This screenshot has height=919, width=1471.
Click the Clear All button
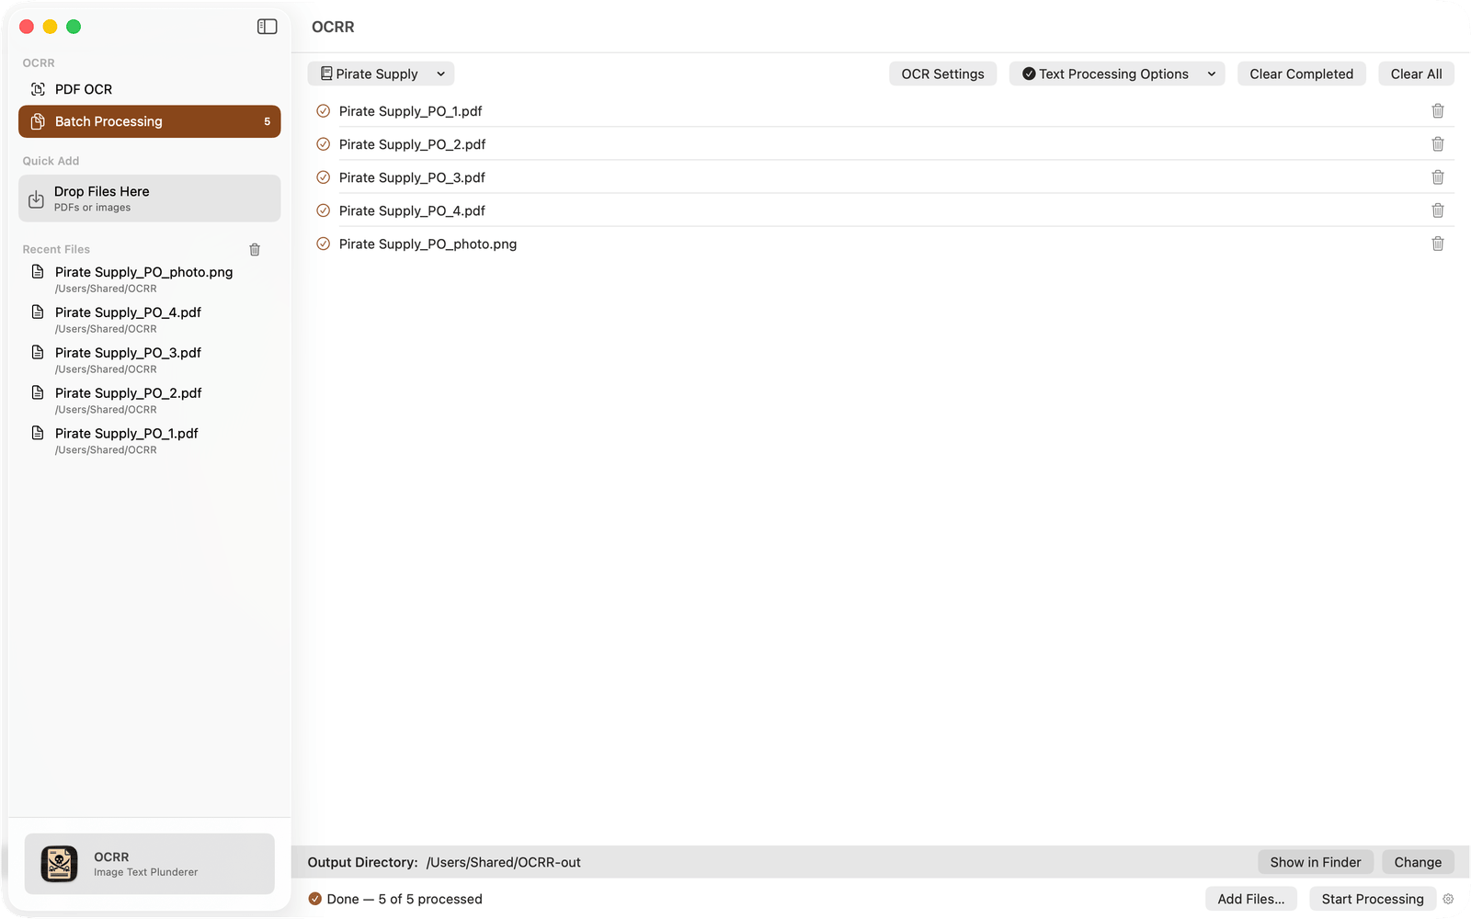pos(1416,74)
